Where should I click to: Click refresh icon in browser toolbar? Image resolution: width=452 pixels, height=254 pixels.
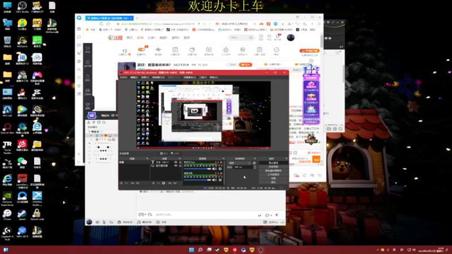click(x=101, y=24)
